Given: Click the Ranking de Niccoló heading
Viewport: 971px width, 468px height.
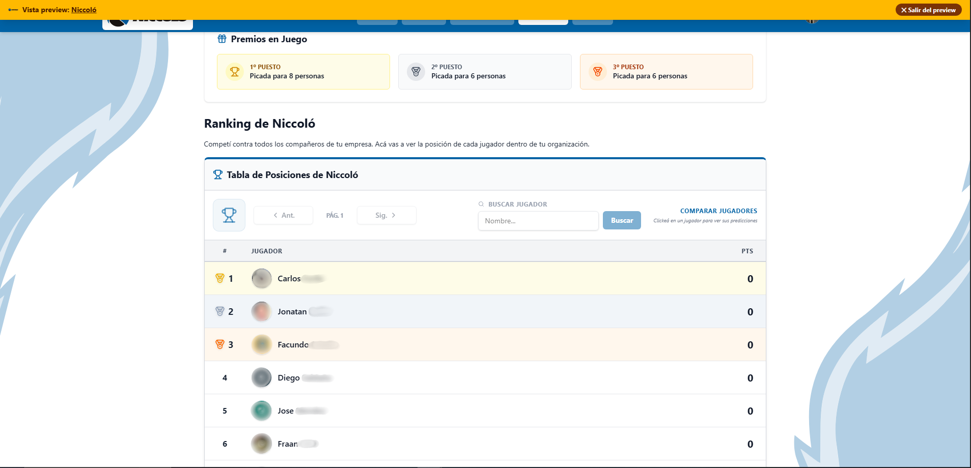Looking at the screenshot, I should (x=260, y=124).
